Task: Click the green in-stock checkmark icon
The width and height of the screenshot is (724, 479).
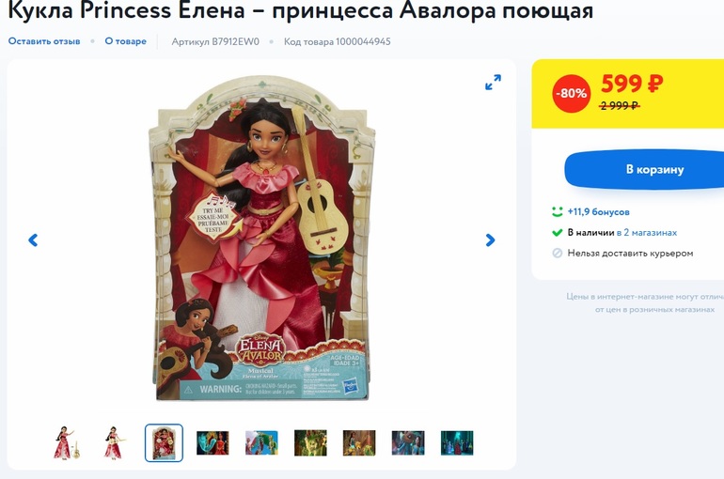Action: [558, 232]
